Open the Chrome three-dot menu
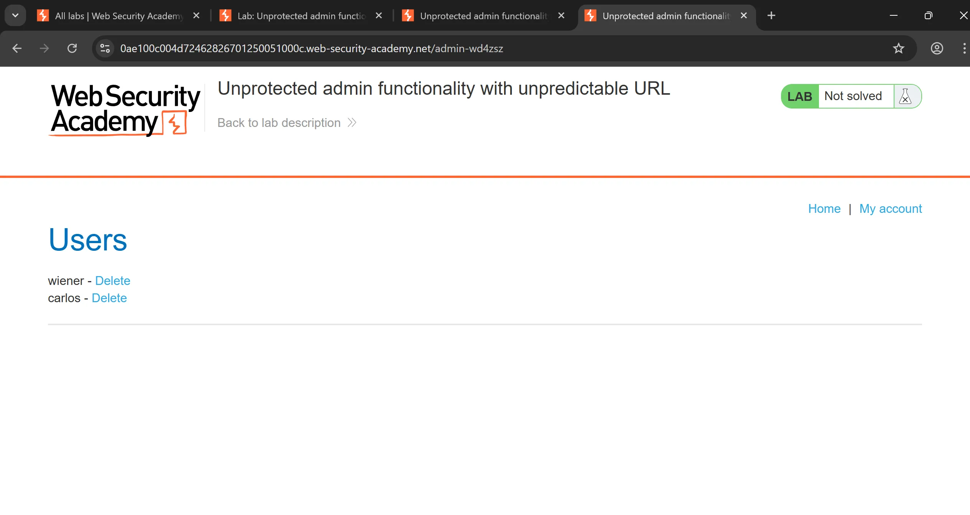The height and width of the screenshot is (515, 970). point(964,48)
